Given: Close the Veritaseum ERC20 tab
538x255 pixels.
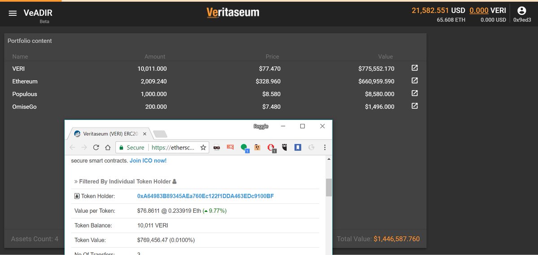Looking at the screenshot, I should (x=145, y=134).
